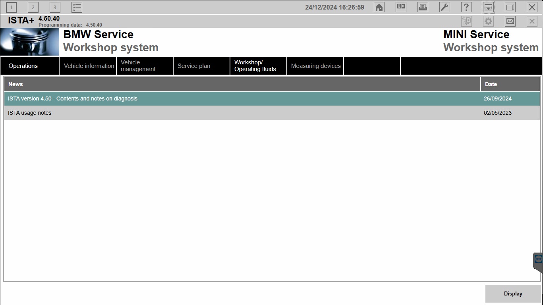Click the document history icon above the mail icon
Viewport: 543px width, 305px height.
[466, 21]
